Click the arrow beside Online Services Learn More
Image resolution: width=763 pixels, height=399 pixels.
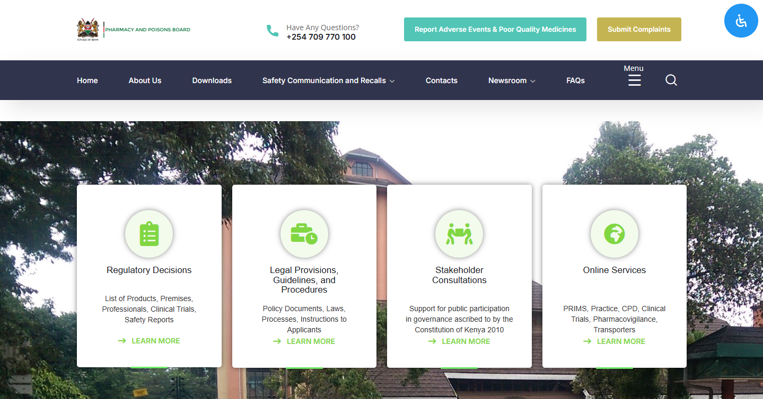587,341
